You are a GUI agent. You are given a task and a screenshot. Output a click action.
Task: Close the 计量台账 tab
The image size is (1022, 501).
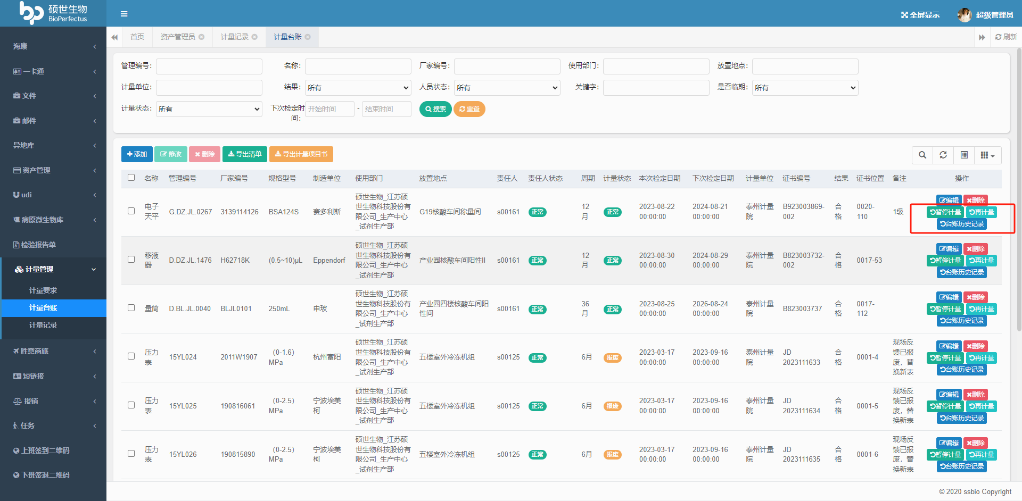pos(308,37)
